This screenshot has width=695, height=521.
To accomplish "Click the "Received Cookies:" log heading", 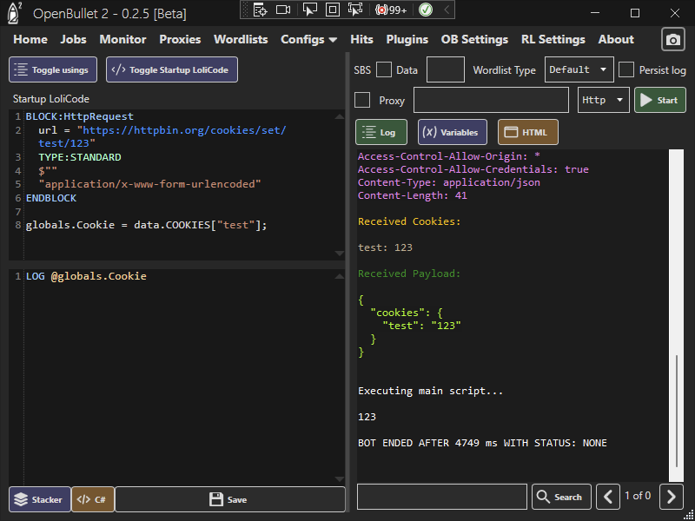I will click(409, 221).
